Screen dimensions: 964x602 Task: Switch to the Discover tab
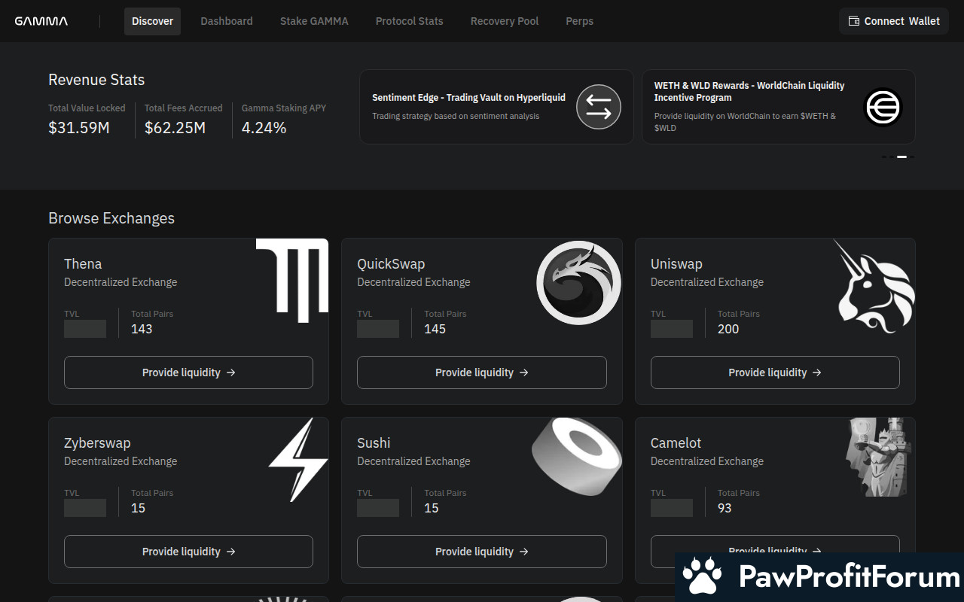(152, 21)
